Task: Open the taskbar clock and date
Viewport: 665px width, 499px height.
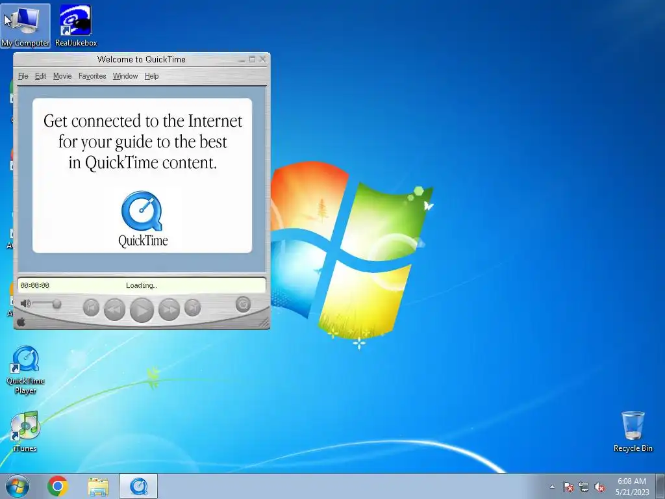Action: [x=632, y=487]
